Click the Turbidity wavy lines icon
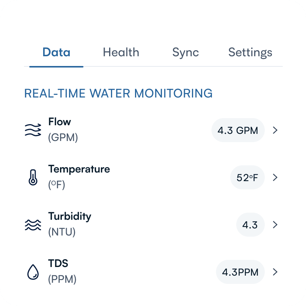The image size is (306, 306). [x=33, y=225]
